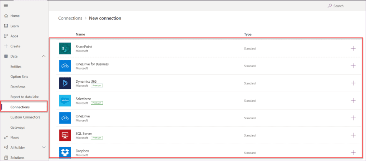Click the Dynamics 365 connector logo

pyautogui.click(x=65, y=83)
